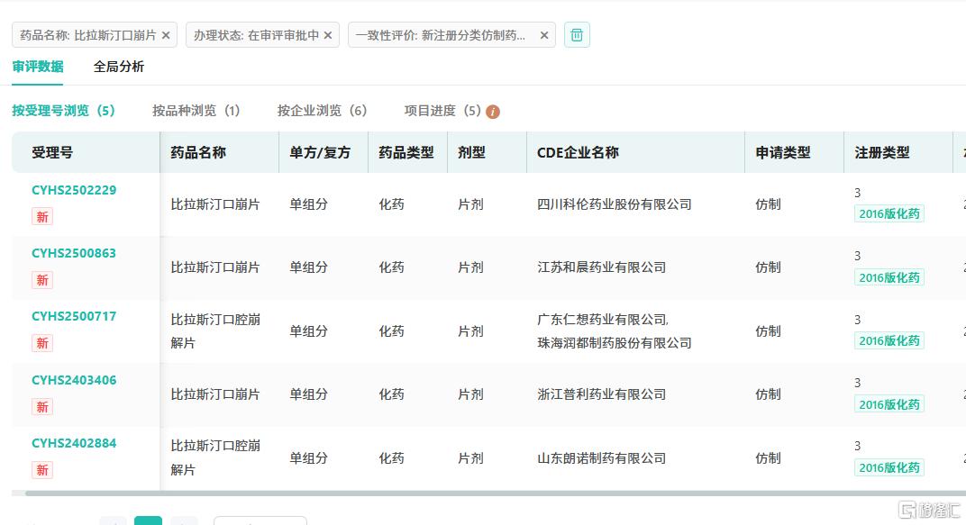Click 2016版化药 tag in first row
This screenshot has height=525, width=966.
pyautogui.click(x=889, y=214)
